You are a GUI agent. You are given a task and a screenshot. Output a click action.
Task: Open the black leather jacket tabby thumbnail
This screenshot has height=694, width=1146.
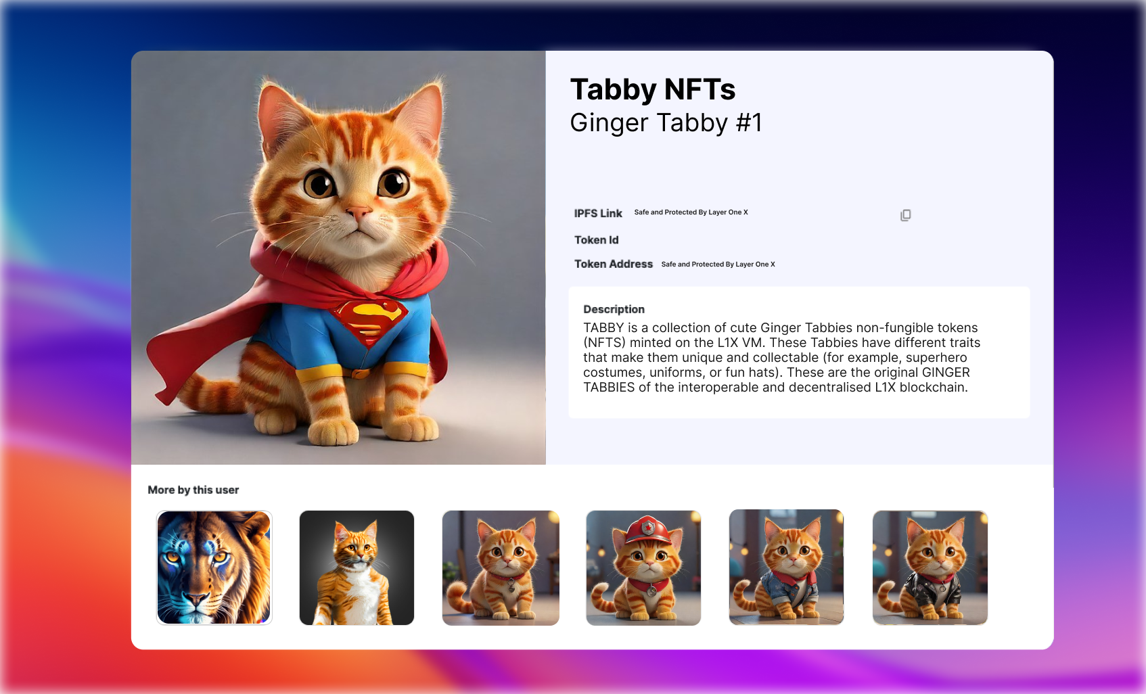click(930, 568)
